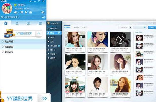Screen dimensions: 156x102
Task: Click the blue button right of search
Action: 152,27
